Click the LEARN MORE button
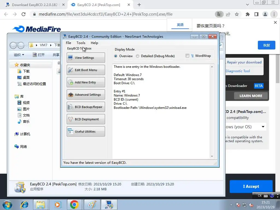280x210 pixels. tap(251, 96)
